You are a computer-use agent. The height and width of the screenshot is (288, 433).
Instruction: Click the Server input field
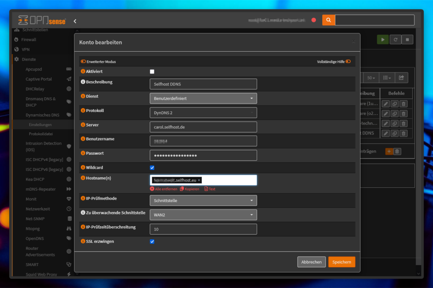(x=203, y=127)
